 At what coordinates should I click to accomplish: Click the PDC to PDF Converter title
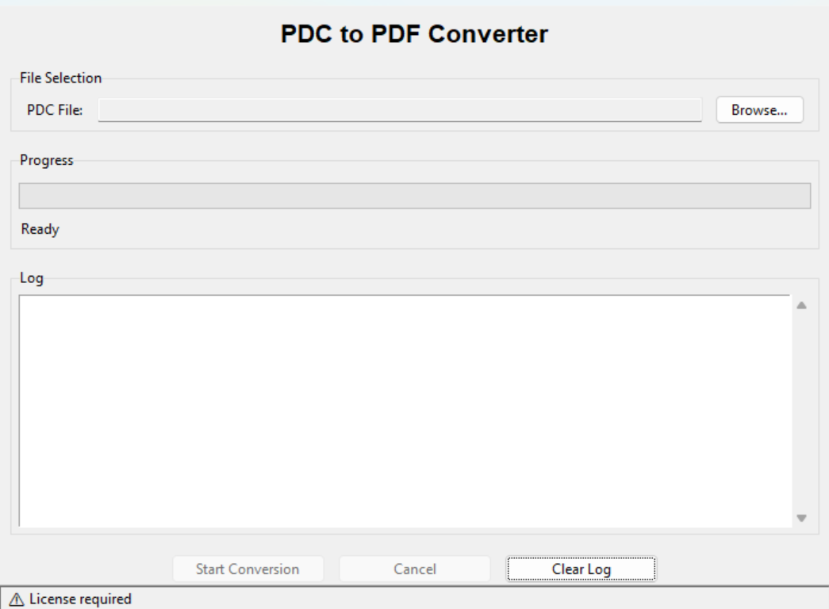pyautogui.click(x=414, y=33)
